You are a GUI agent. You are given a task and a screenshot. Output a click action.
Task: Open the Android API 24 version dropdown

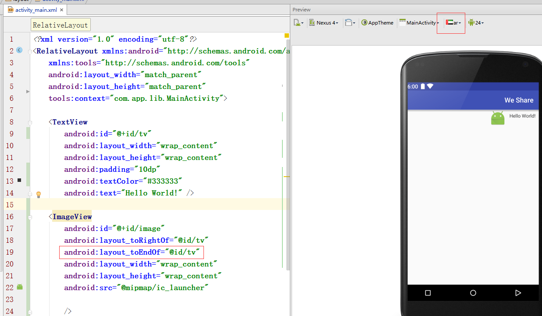[476, 23]
